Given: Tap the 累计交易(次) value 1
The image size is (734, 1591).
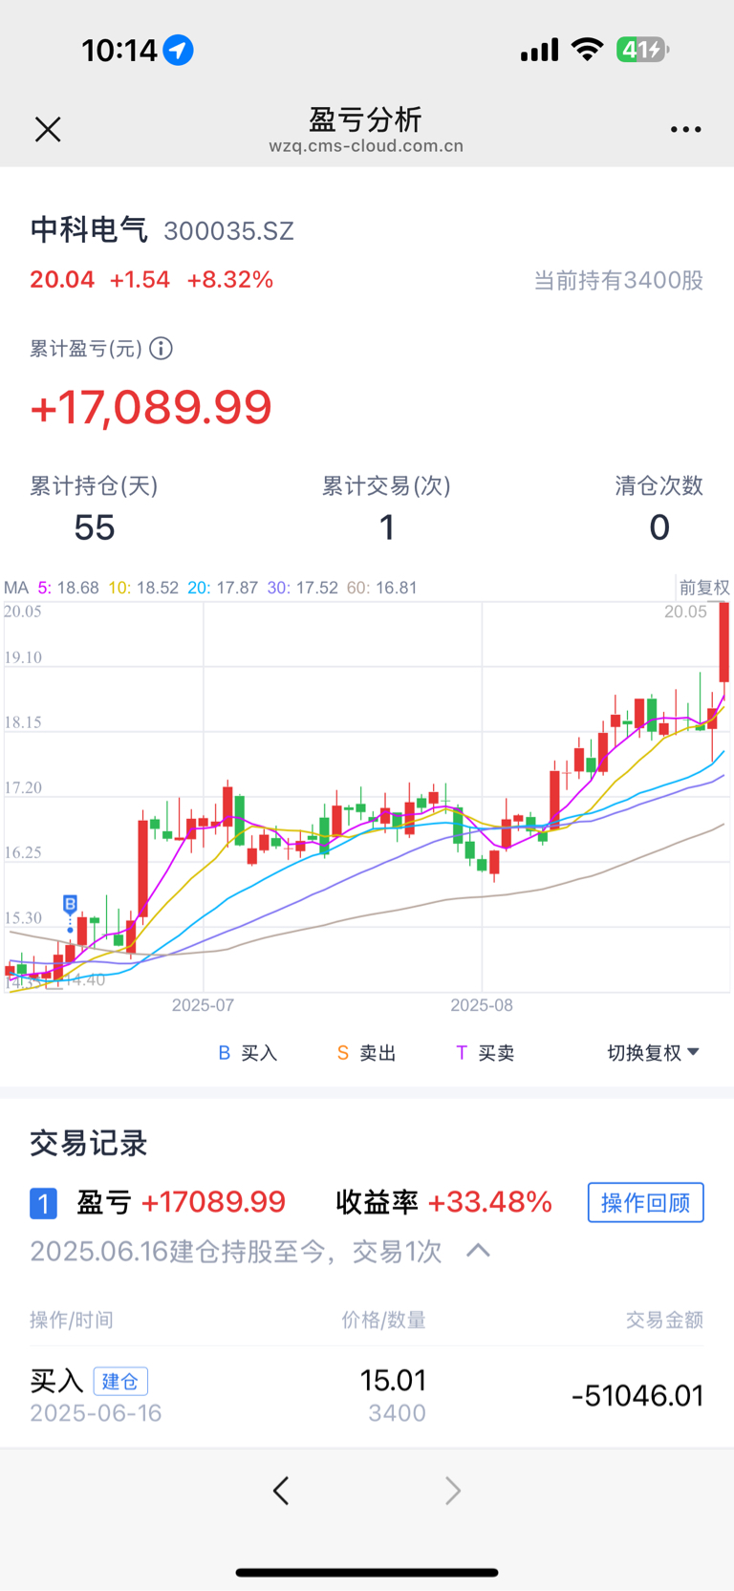Looking at the screenshot, I should (387, 527).
